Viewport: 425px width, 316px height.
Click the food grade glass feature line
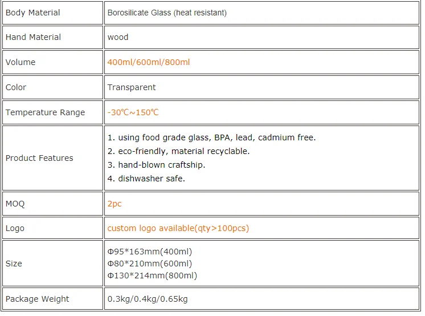211,137
